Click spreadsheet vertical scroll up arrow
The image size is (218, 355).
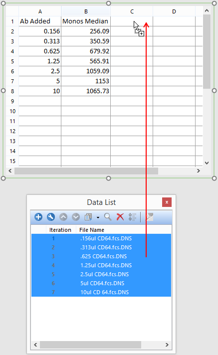click(207, 10)
